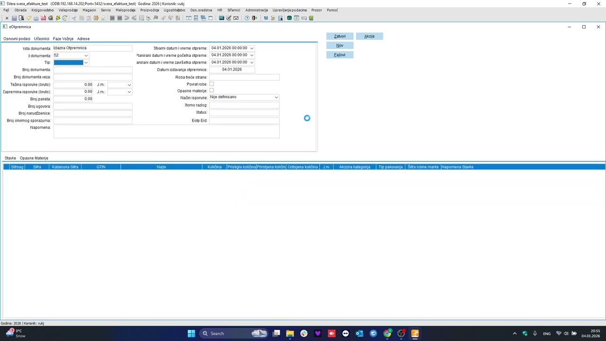Toggle the Opasne materije checkbox
This screenshot has height=341, width=606.
pos(212,90)
